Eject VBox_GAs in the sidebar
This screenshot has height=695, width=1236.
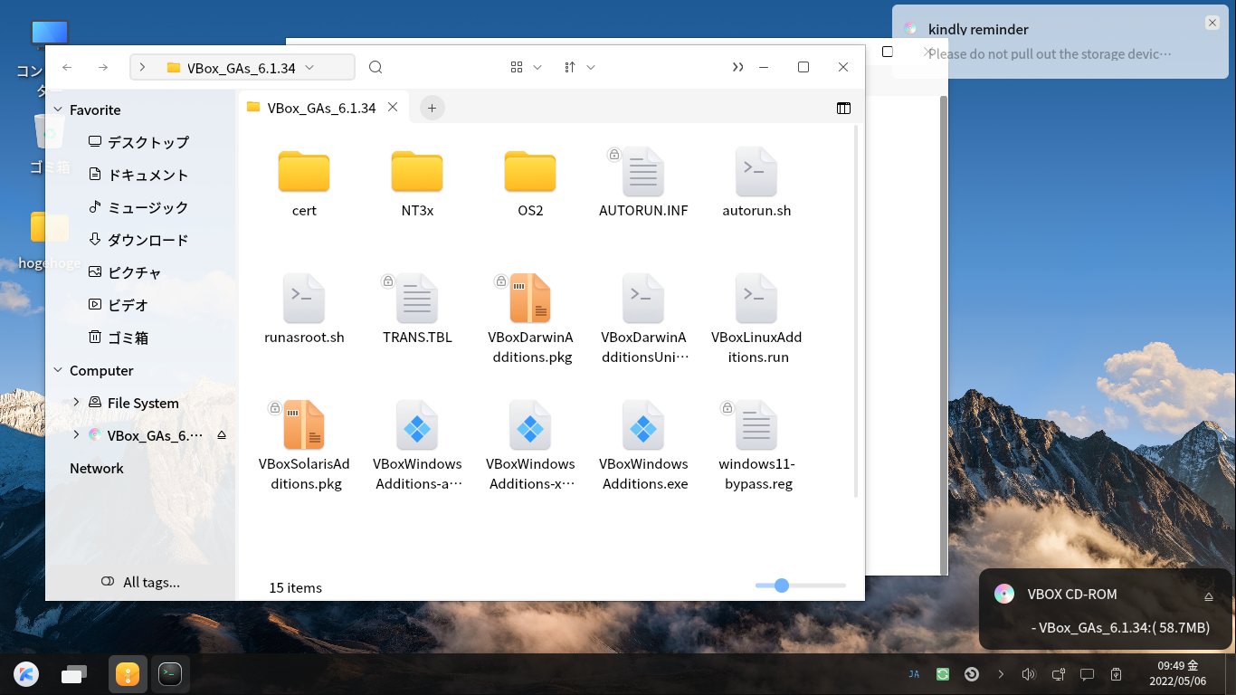point(222,435)
